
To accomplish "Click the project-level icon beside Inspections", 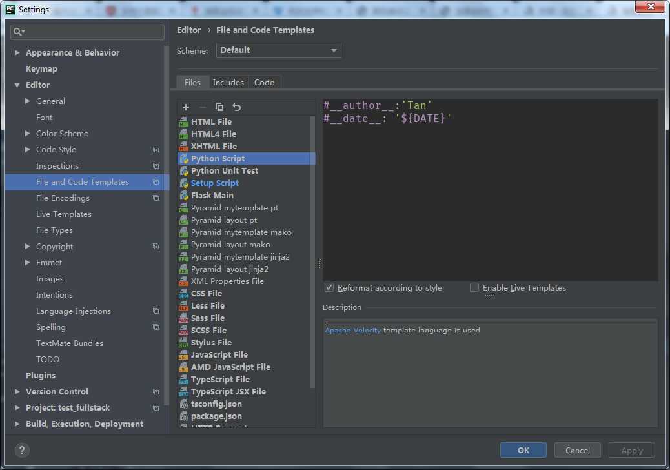I will coord(156,166).
